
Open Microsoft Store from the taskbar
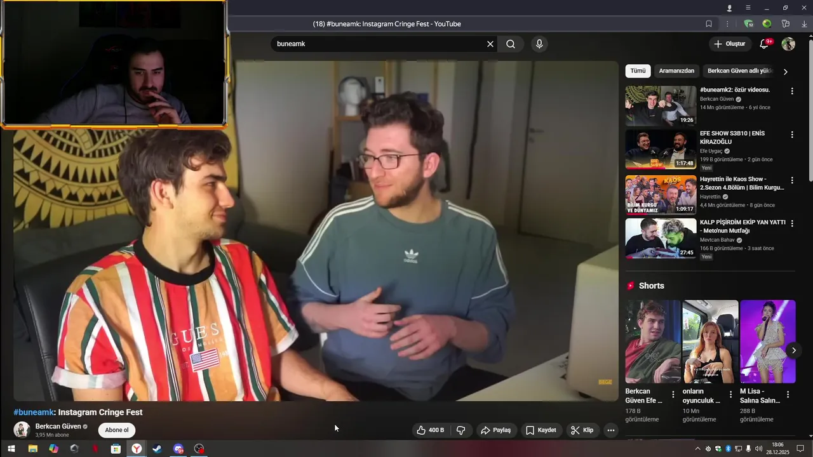(x=116, y=449)
